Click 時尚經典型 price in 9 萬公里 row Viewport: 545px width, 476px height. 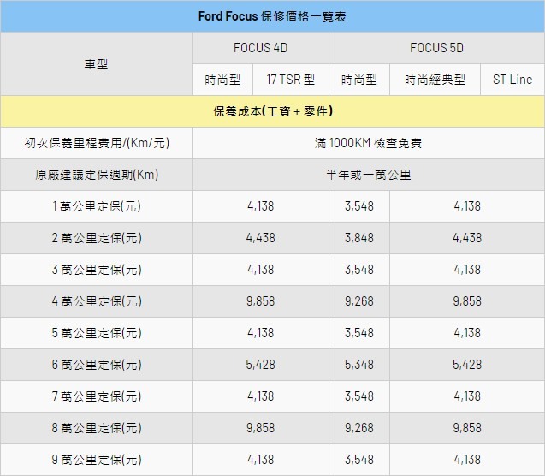pyautogui.click(x=467, y=460)
